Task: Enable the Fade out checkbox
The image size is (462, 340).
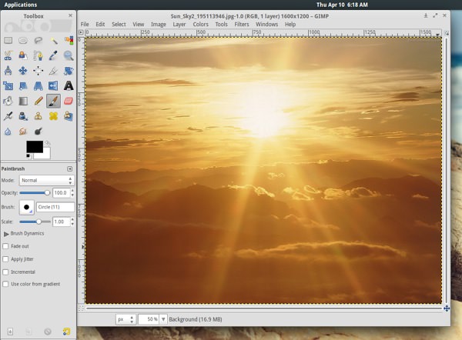Action: click(5, 246)
